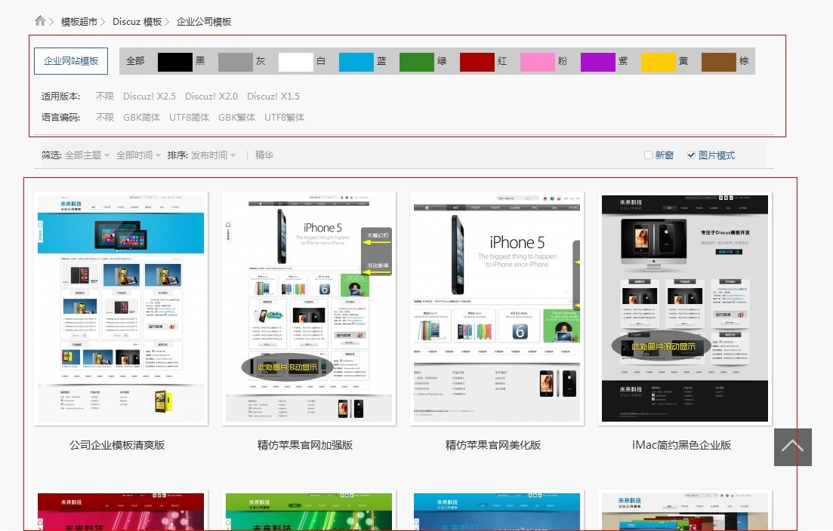
Task: Click the 精仿苹果官网美化版 title
Action: [x=493, y=445]
